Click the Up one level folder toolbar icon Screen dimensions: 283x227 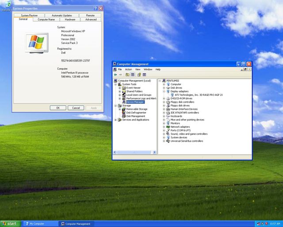pos(127,75)
